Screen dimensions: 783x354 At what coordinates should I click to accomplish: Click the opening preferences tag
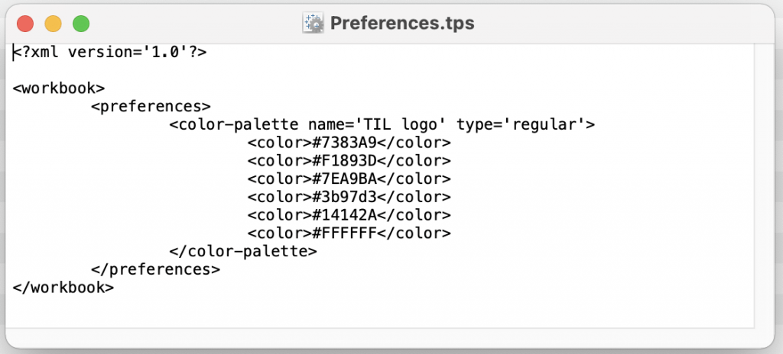coord(151,106)
